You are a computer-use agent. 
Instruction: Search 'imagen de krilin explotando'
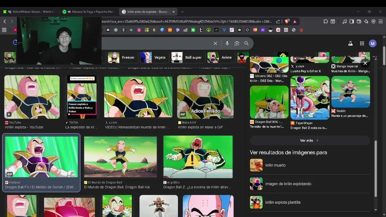tap(310, 184)
